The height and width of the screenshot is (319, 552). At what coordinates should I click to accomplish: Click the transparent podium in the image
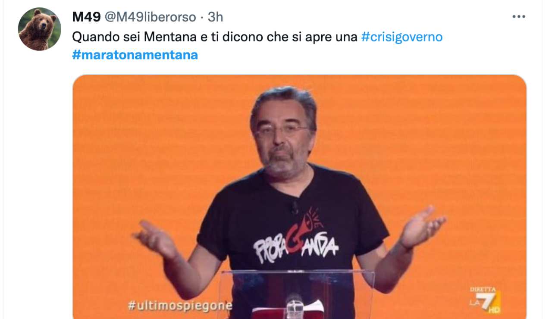click(296, 294)
